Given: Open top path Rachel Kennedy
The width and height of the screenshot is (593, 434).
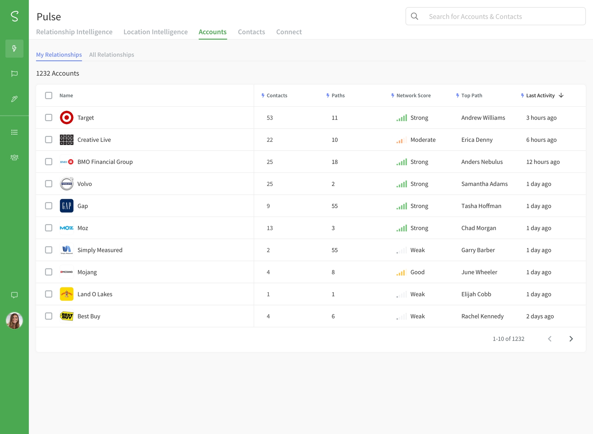Looking at the screenshot, I should (483, 316).
